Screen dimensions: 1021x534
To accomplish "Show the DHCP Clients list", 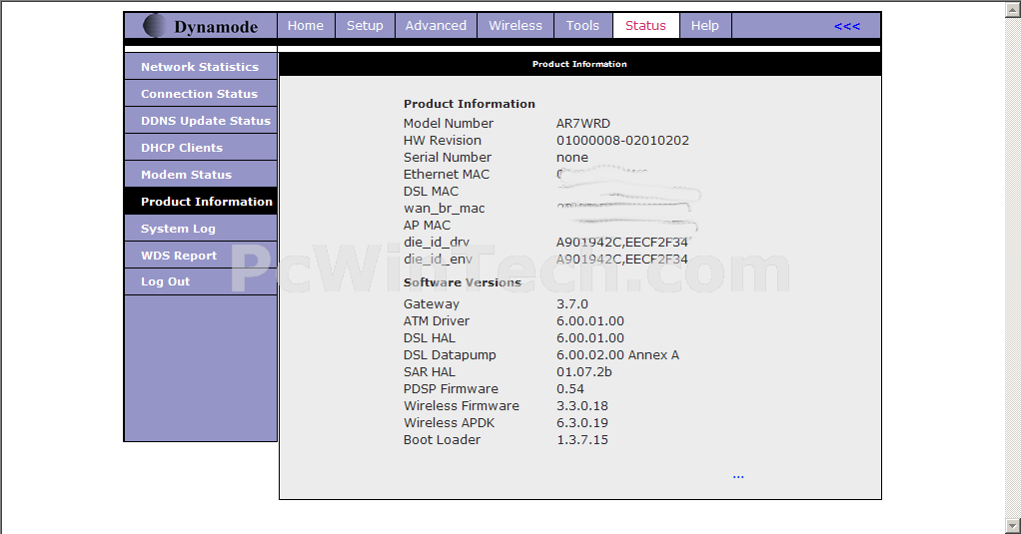I will (201, 148).
